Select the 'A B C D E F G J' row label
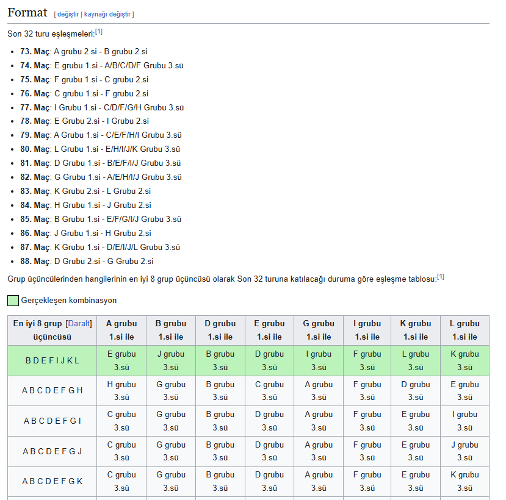 (x=52, y=451)
